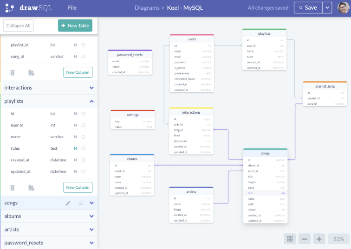This screenshot has width=351, height=249.
Task: Expand the interactions table section
Action: point(91,88)
